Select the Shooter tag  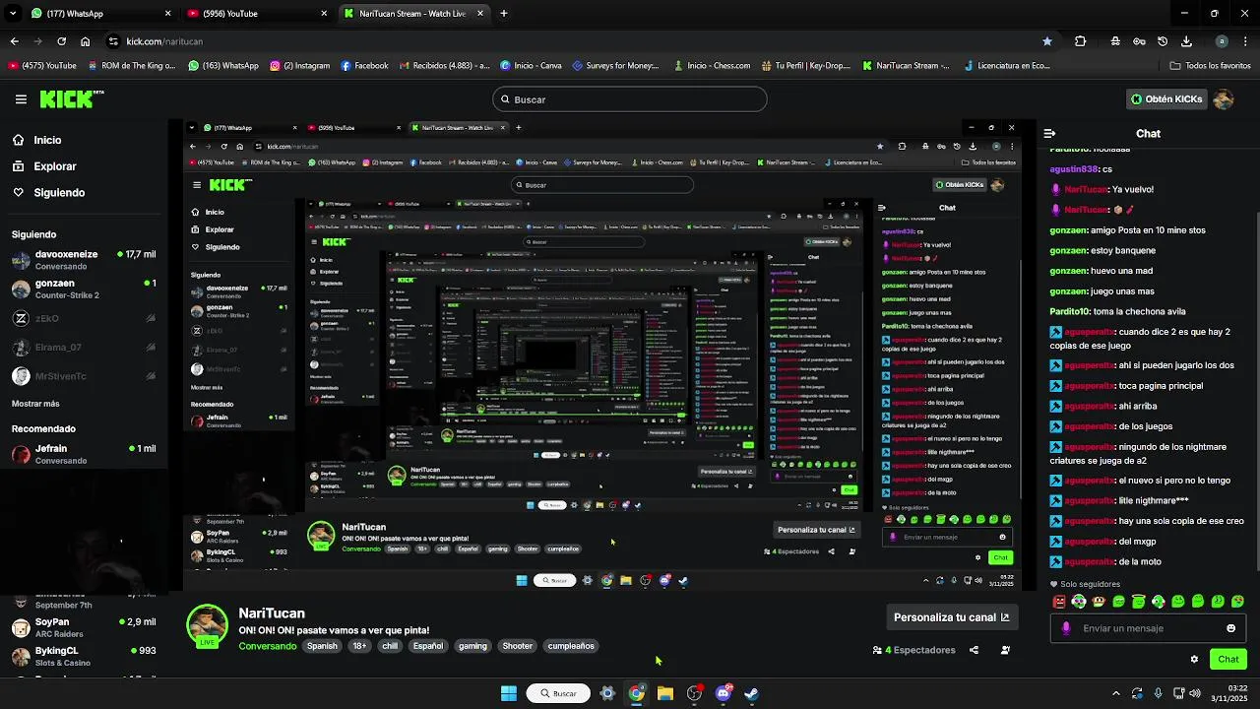click(518, 646)
